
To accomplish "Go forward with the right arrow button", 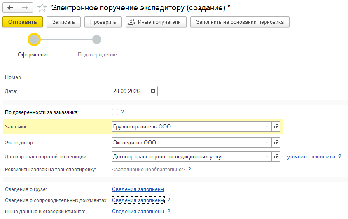I will point(25,7).
